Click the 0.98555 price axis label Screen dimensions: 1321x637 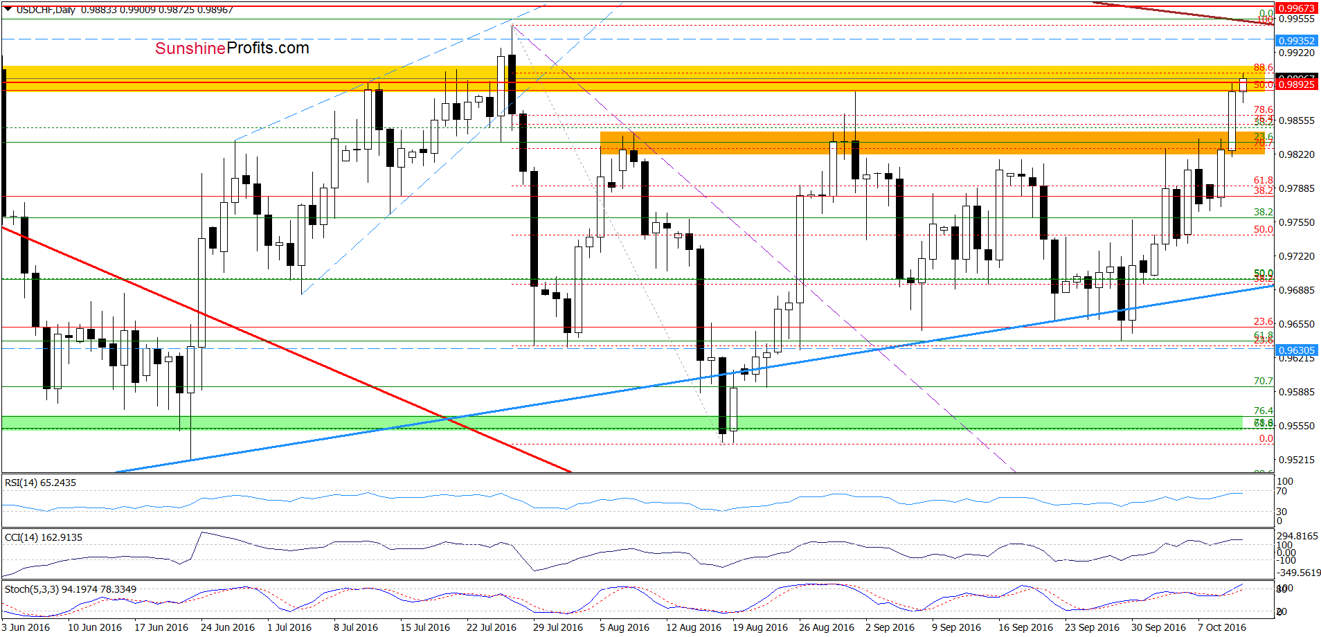pos(1296,120)
